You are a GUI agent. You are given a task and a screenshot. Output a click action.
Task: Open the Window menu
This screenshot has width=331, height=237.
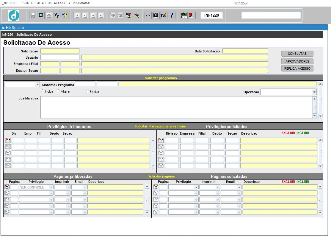(x=241, y=3)
